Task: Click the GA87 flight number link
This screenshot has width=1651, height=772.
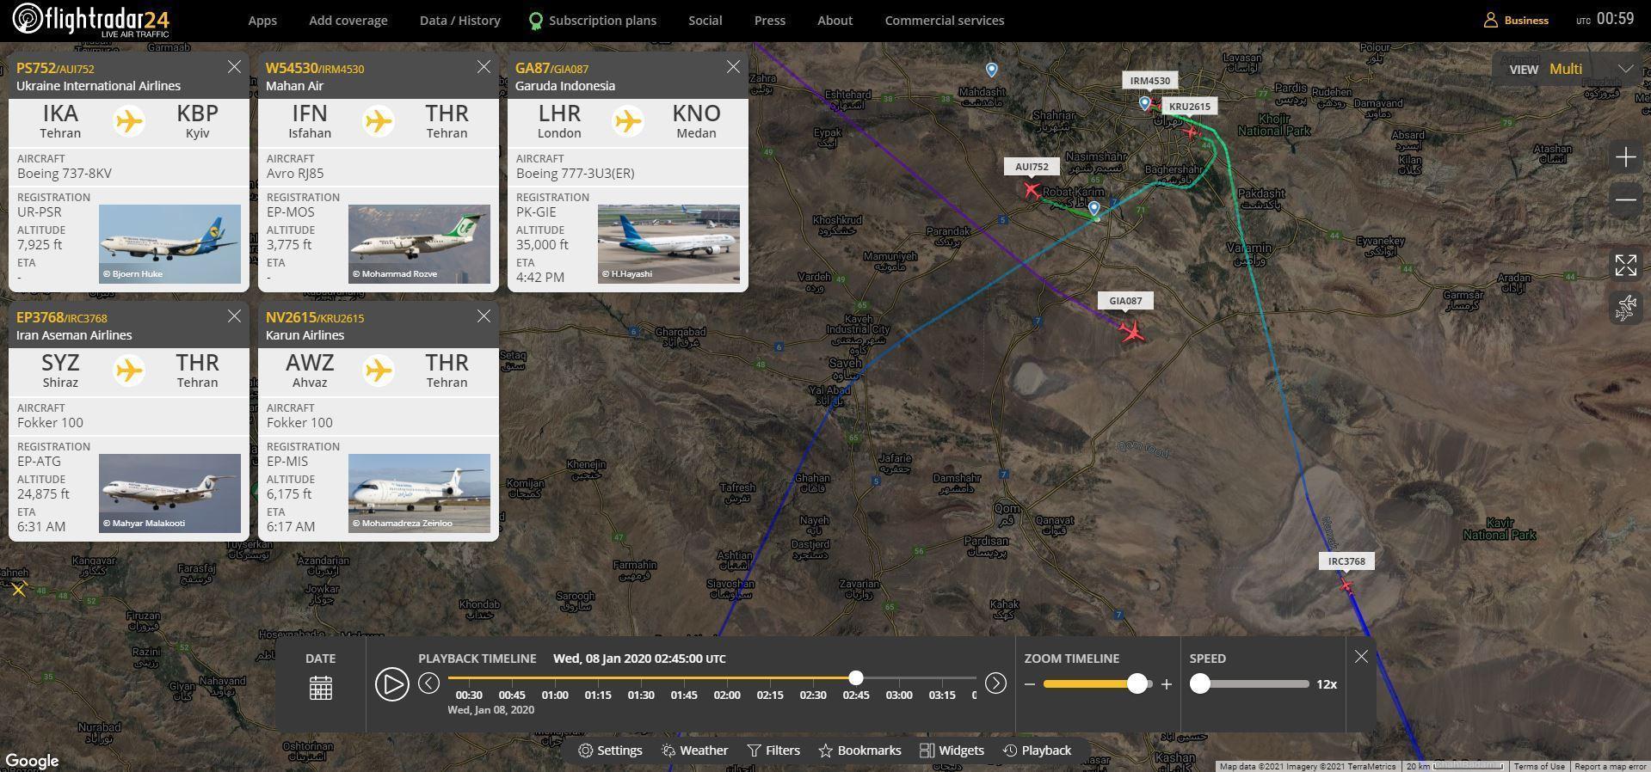Action: 533,68
